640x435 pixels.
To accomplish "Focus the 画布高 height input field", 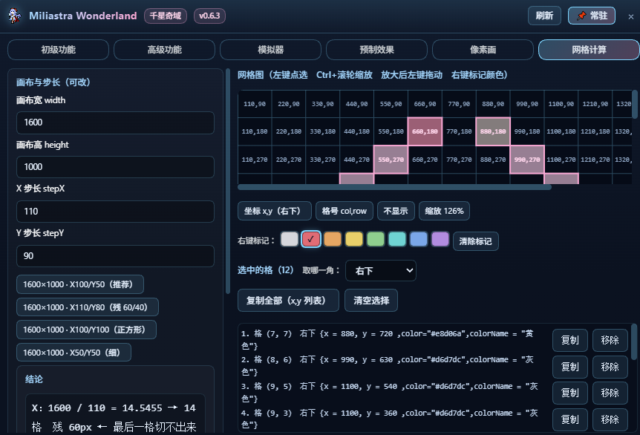I will [x=115, y=167].
